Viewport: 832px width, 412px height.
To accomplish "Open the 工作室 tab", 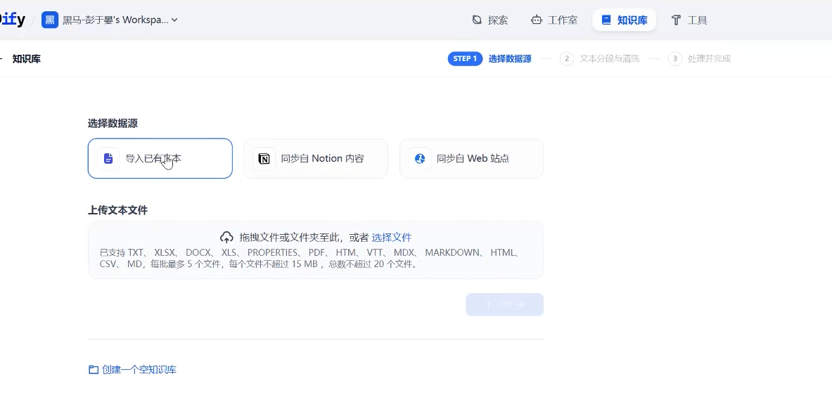I will tap(554, 20).
